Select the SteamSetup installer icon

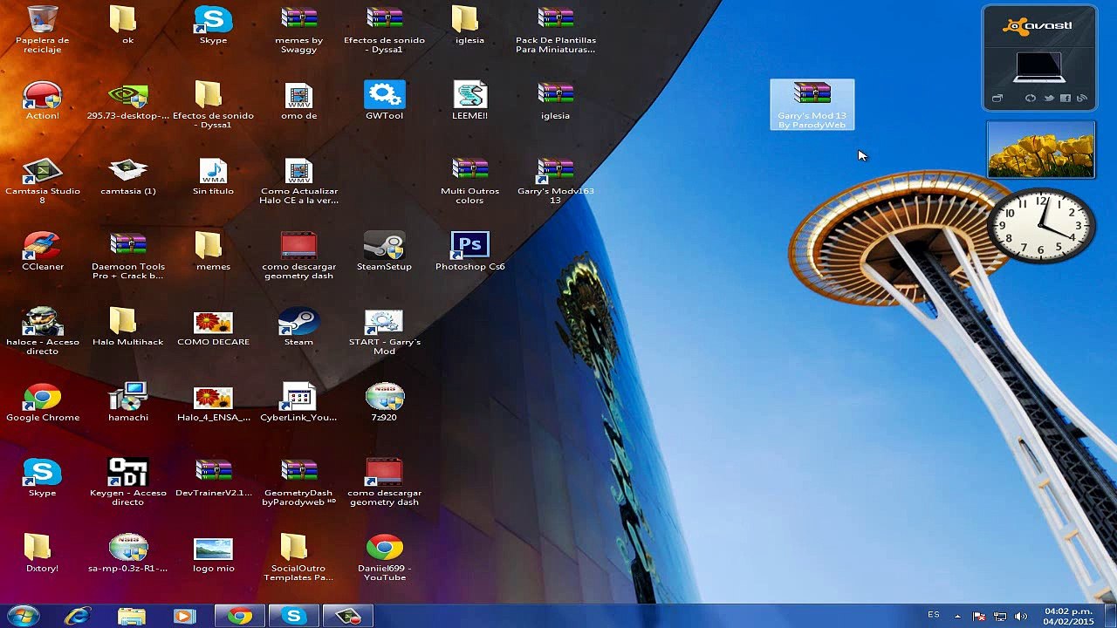click(384, 251)
